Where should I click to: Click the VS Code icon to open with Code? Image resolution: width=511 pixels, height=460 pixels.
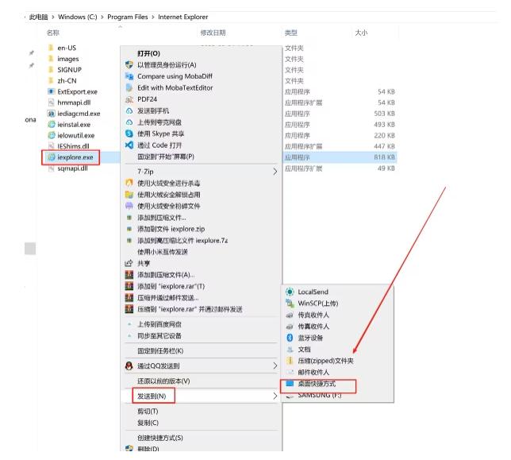point(129,145)
